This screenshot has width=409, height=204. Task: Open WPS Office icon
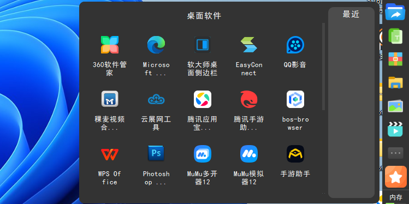[110, 154]
